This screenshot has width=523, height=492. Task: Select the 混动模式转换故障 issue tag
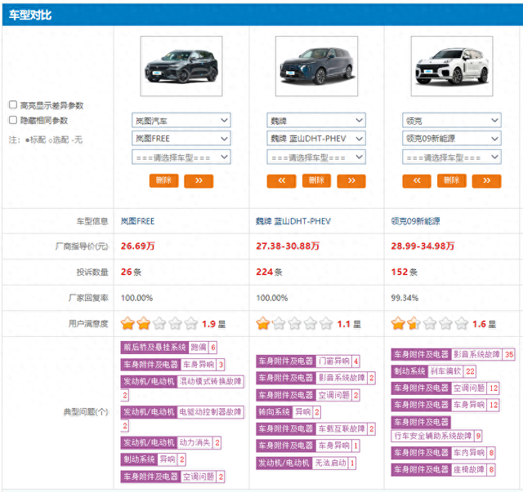coord(182,381)
